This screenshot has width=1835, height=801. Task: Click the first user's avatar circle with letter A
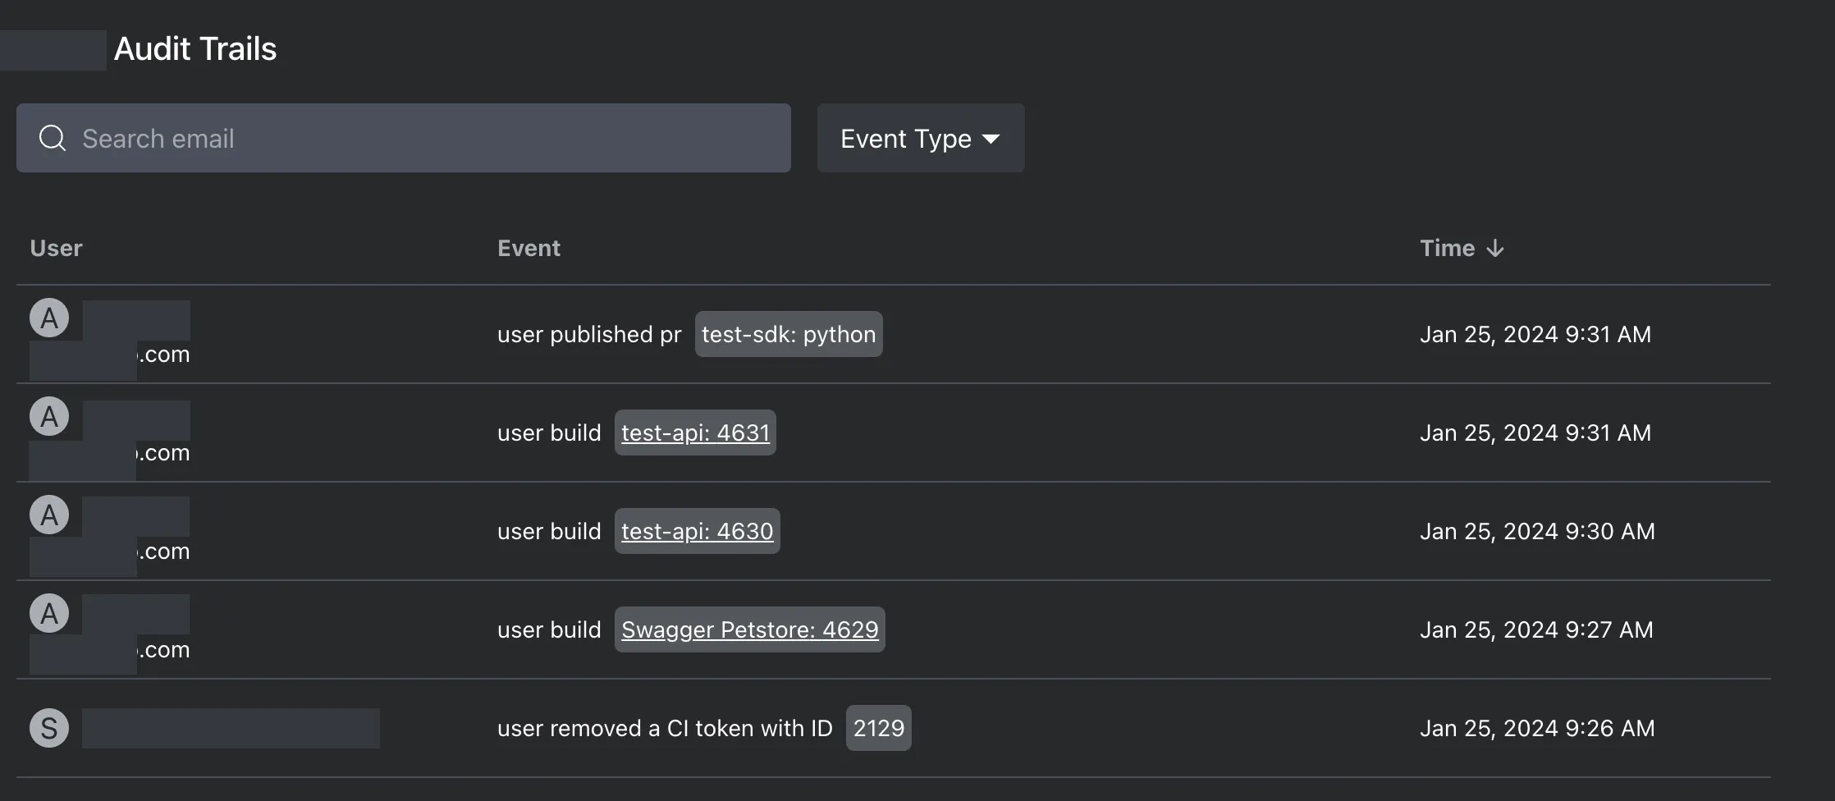coord(48,317)
